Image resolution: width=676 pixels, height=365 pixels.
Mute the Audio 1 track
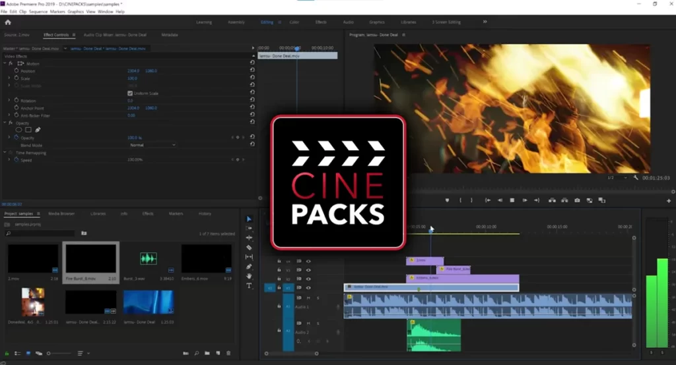(x=308, y=298)
